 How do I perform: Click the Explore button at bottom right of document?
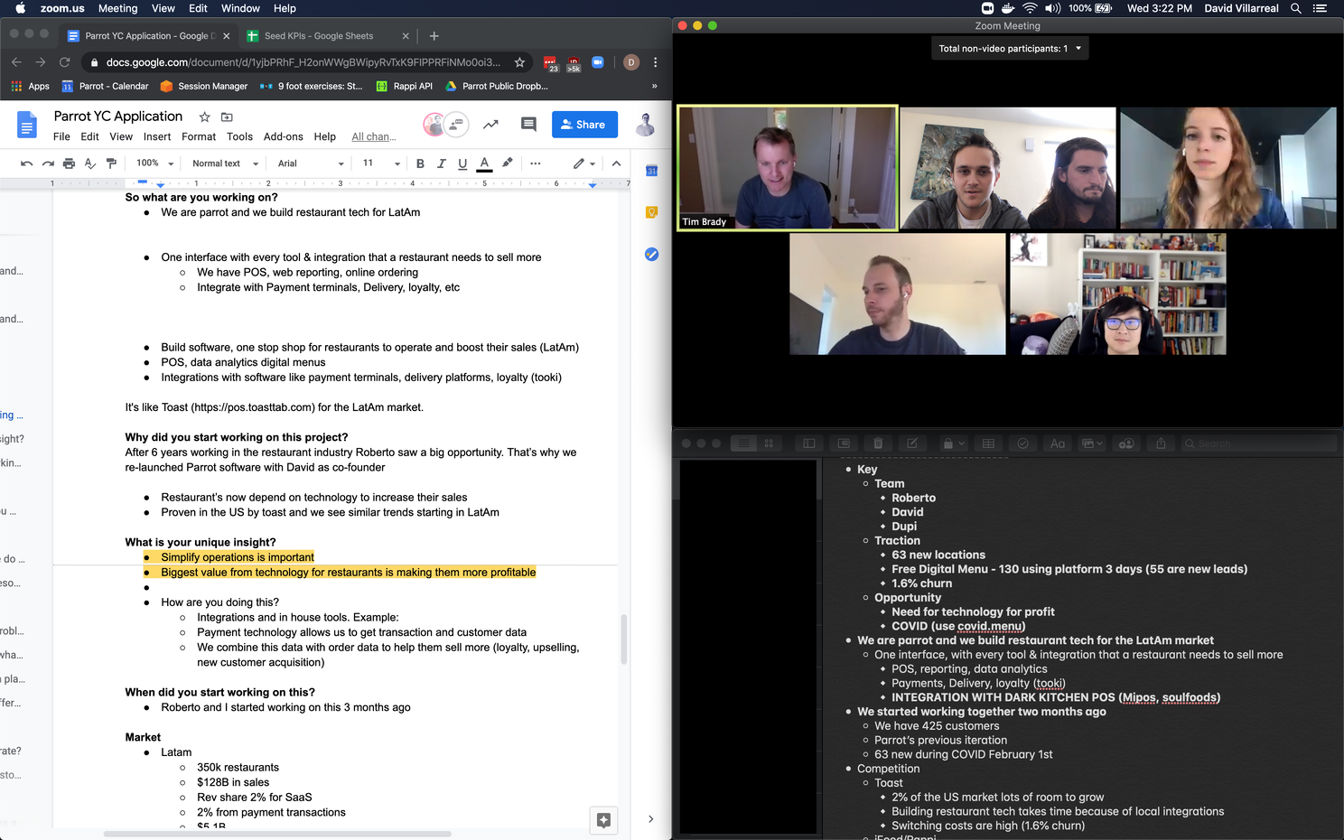tap(603, 820)
